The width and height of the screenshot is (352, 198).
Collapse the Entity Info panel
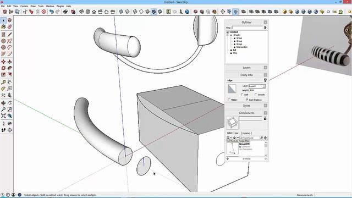pos(265,75)
